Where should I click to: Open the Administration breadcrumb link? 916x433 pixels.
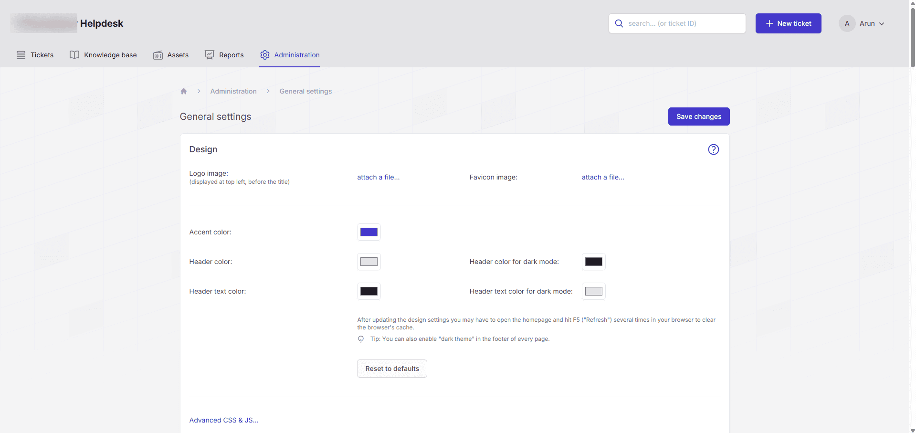pyautogui.click(x=233, y=91)
